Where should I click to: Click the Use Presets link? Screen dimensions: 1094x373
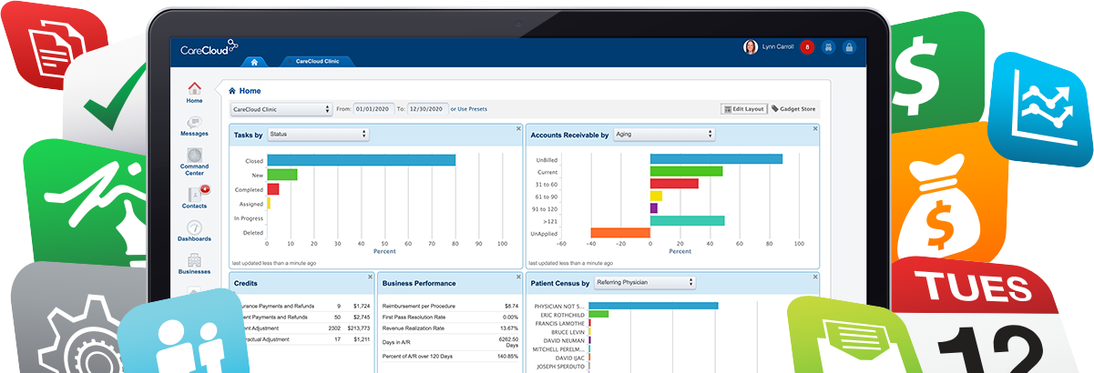(x=472, y=109)
